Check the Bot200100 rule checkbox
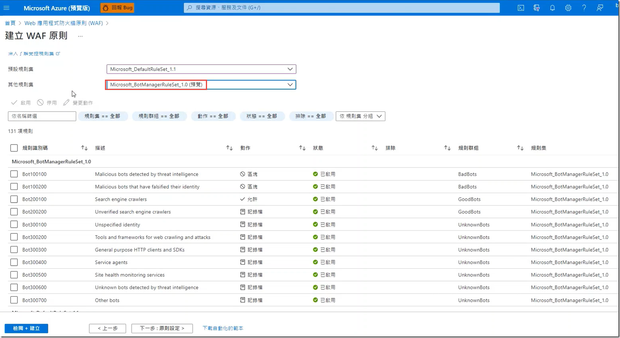Viewport: 620px width, 338px height. pos(14,199)
